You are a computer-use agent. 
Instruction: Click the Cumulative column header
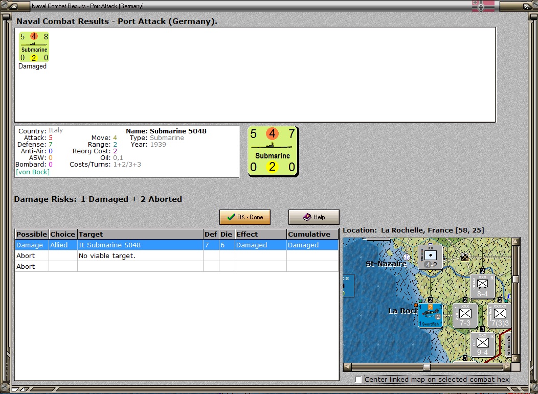coord(312,234)
